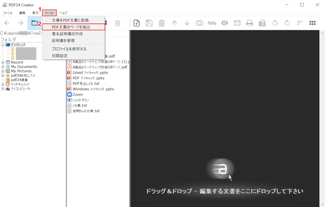Send document by email envelope icon
Image resolution: width=325 pixels, height=207 pixels.
tap(237, 23)
